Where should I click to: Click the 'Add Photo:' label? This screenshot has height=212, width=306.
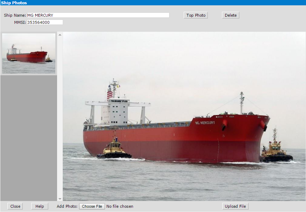point(67,206)
